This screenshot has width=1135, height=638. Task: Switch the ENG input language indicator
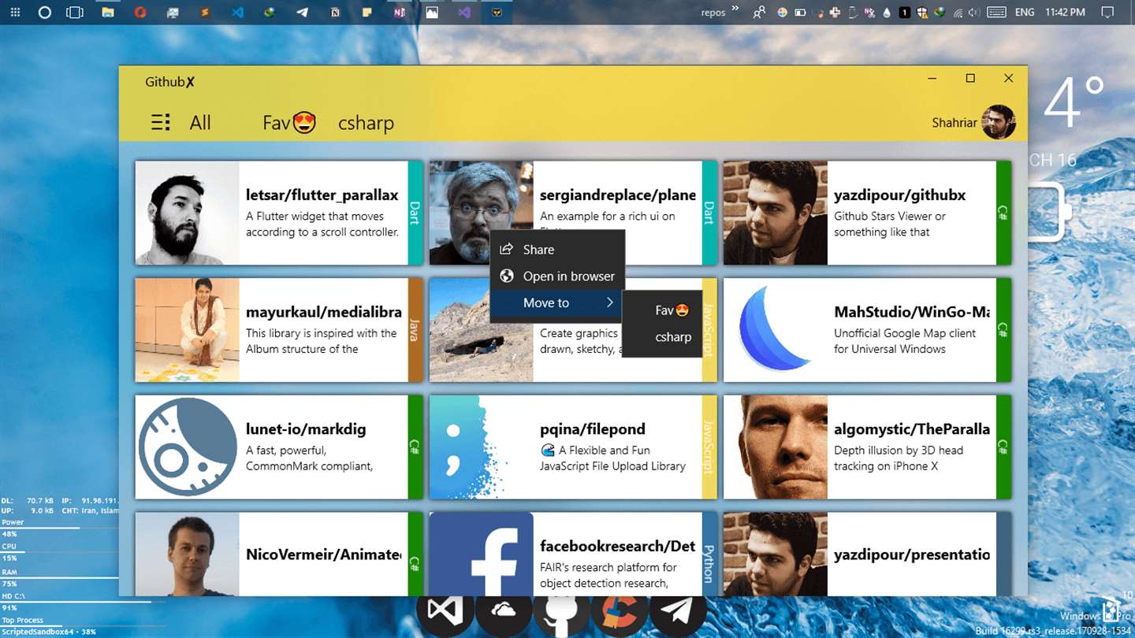tap(1025, 13)
